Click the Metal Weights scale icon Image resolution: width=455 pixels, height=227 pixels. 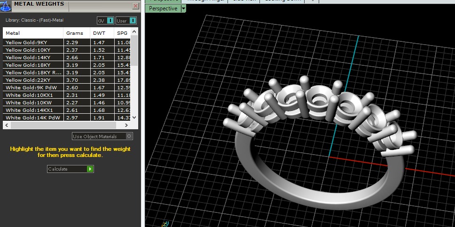pyautogui.click(x=6, y=6)
